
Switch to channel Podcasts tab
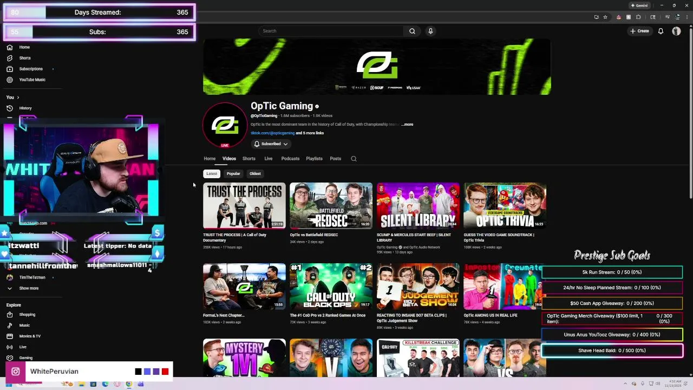tap(290, 159)
